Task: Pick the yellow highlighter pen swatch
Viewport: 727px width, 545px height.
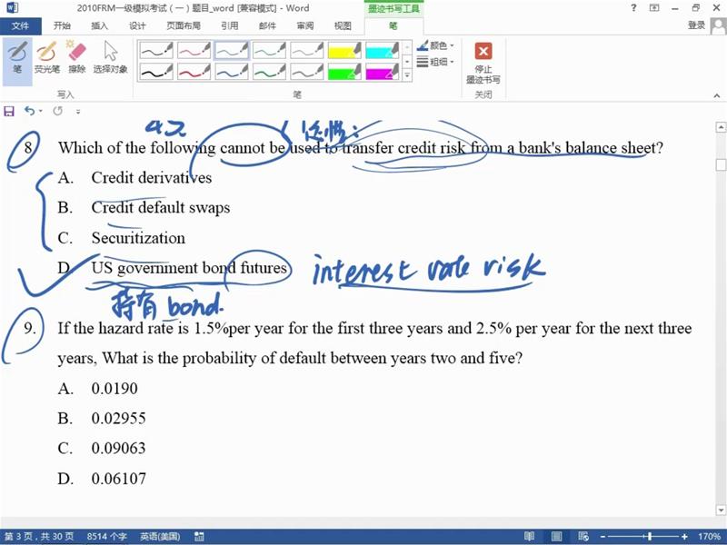Action: point(344,49)
